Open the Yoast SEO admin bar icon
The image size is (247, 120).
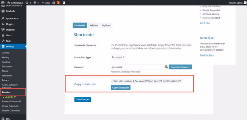click(54, 3)
